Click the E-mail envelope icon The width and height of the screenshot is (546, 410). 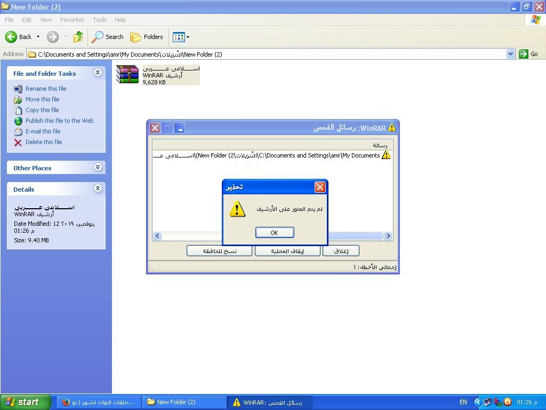(x=18, y=132)
